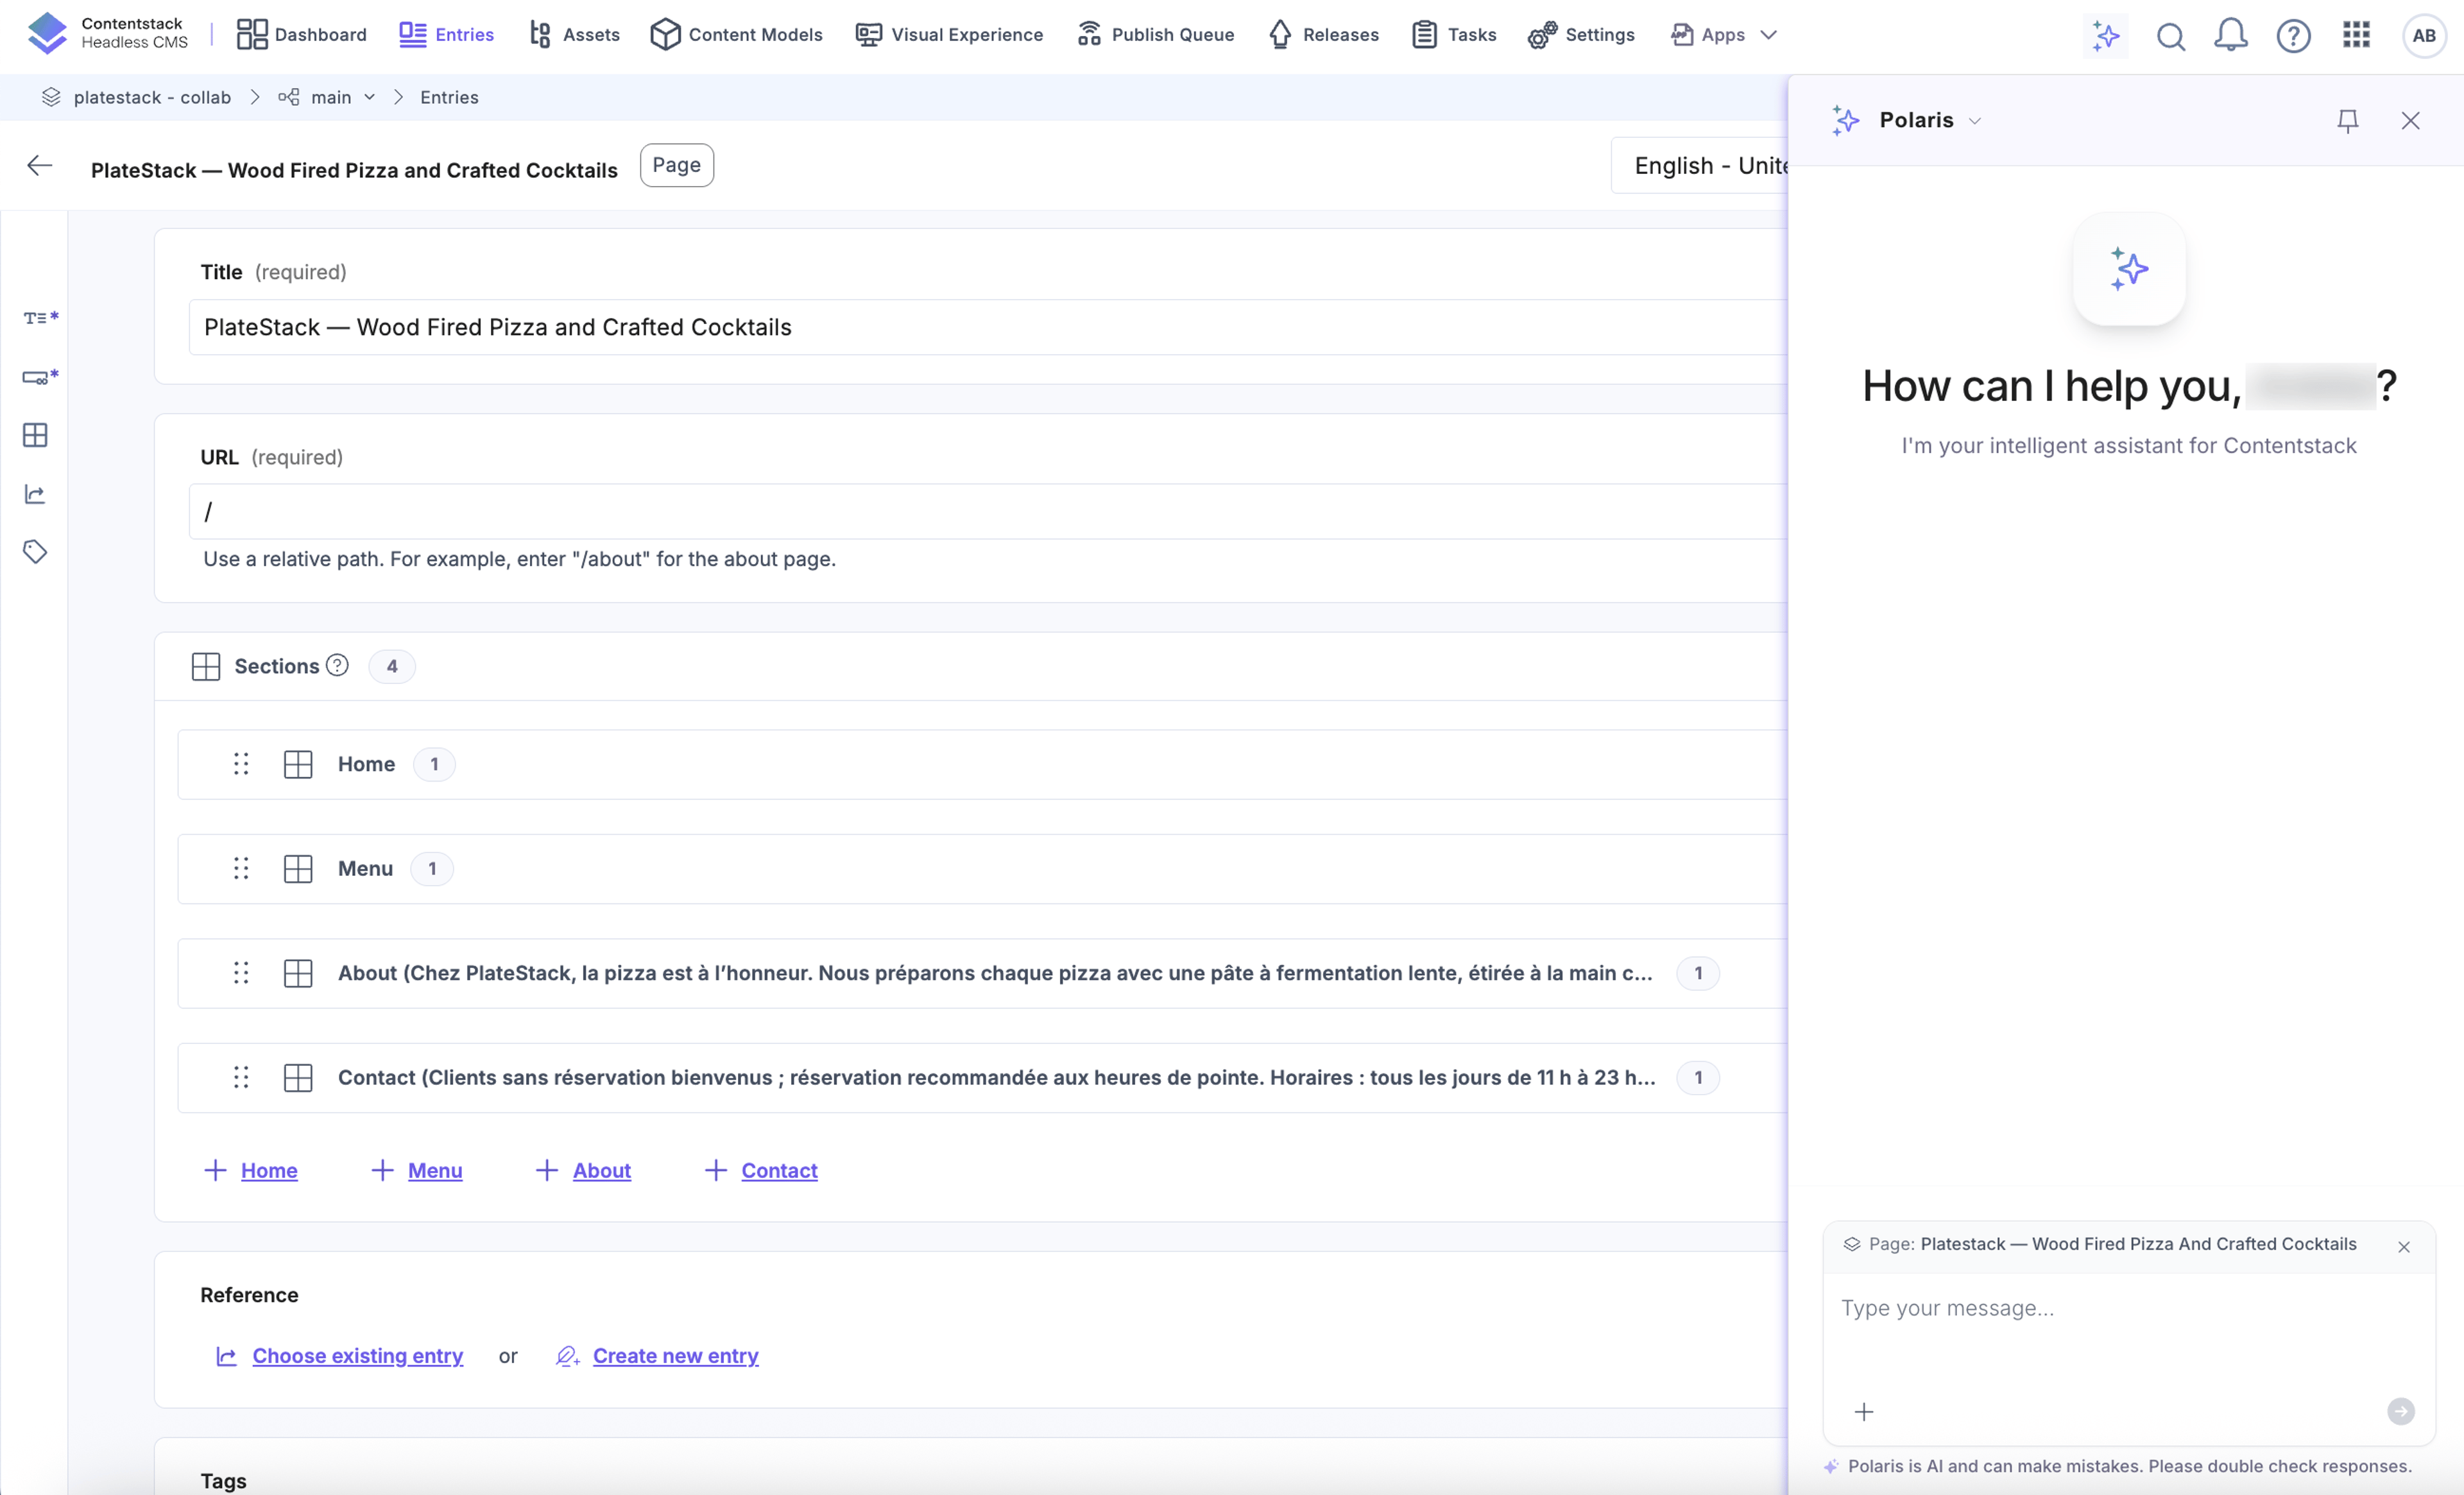Go to the Content Models tab

tap(736, 35)
